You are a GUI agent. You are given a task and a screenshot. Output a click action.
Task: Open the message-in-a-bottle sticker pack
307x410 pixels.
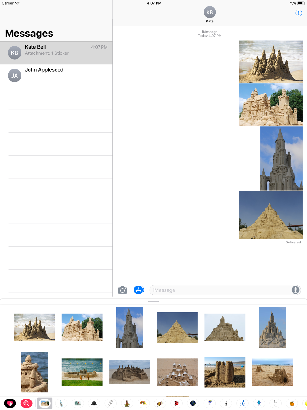[61, 403]
